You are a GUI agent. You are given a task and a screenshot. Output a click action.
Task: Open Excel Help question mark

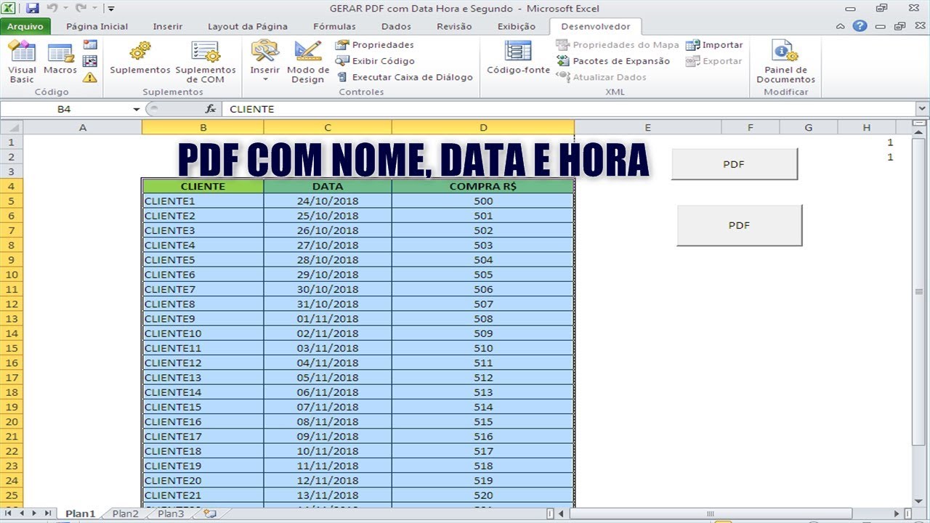(x=860, y=25)
